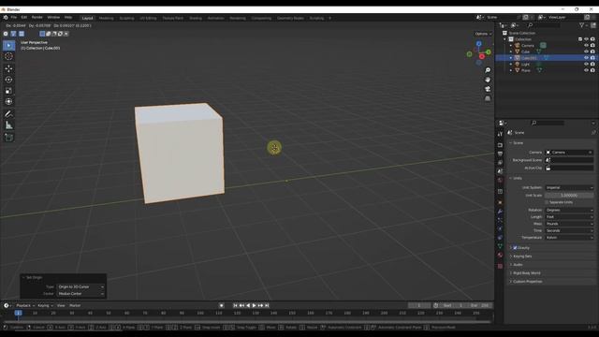599x337 pixels.
Task: Uncheck the Gravity checkbox
Action: [x=515, y=248]
